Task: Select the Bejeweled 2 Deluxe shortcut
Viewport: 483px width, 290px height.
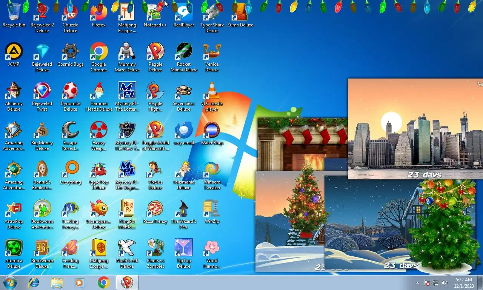Action: click(42, 18)
